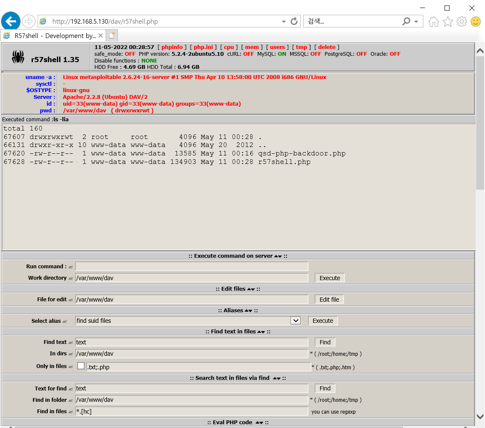
Task: Click the Find text input field
Action: point(192,342)
